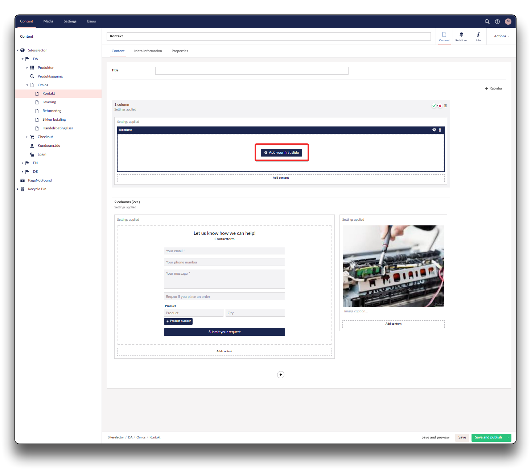Open the Actions dropdown
This screenshot has width=531, height=470.
(x=501, y=36)
